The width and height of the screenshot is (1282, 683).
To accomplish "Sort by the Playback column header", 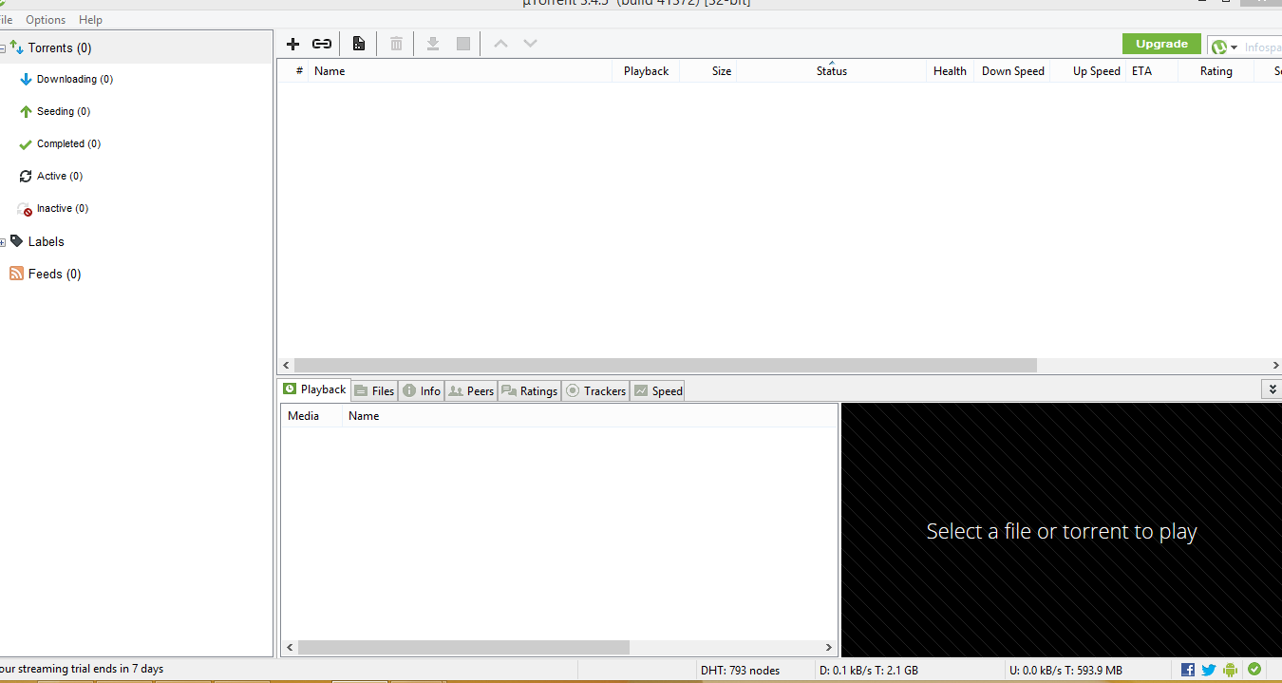I will [646, 71].
